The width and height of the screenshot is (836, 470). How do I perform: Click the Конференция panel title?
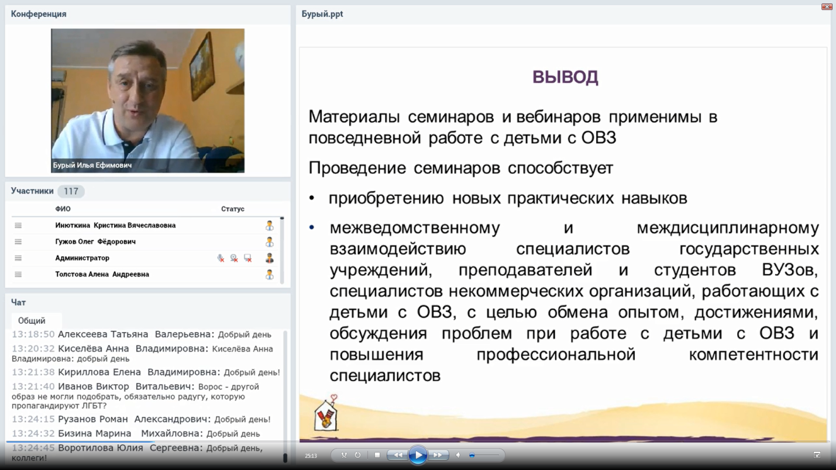click(x=39, y=14)
